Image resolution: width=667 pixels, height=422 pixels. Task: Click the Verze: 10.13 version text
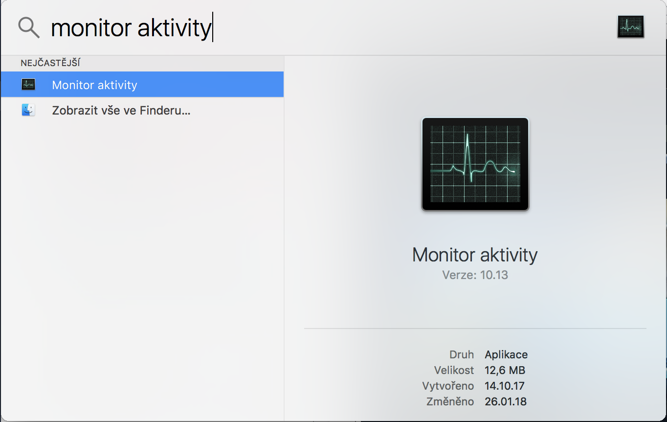(475, 275)
